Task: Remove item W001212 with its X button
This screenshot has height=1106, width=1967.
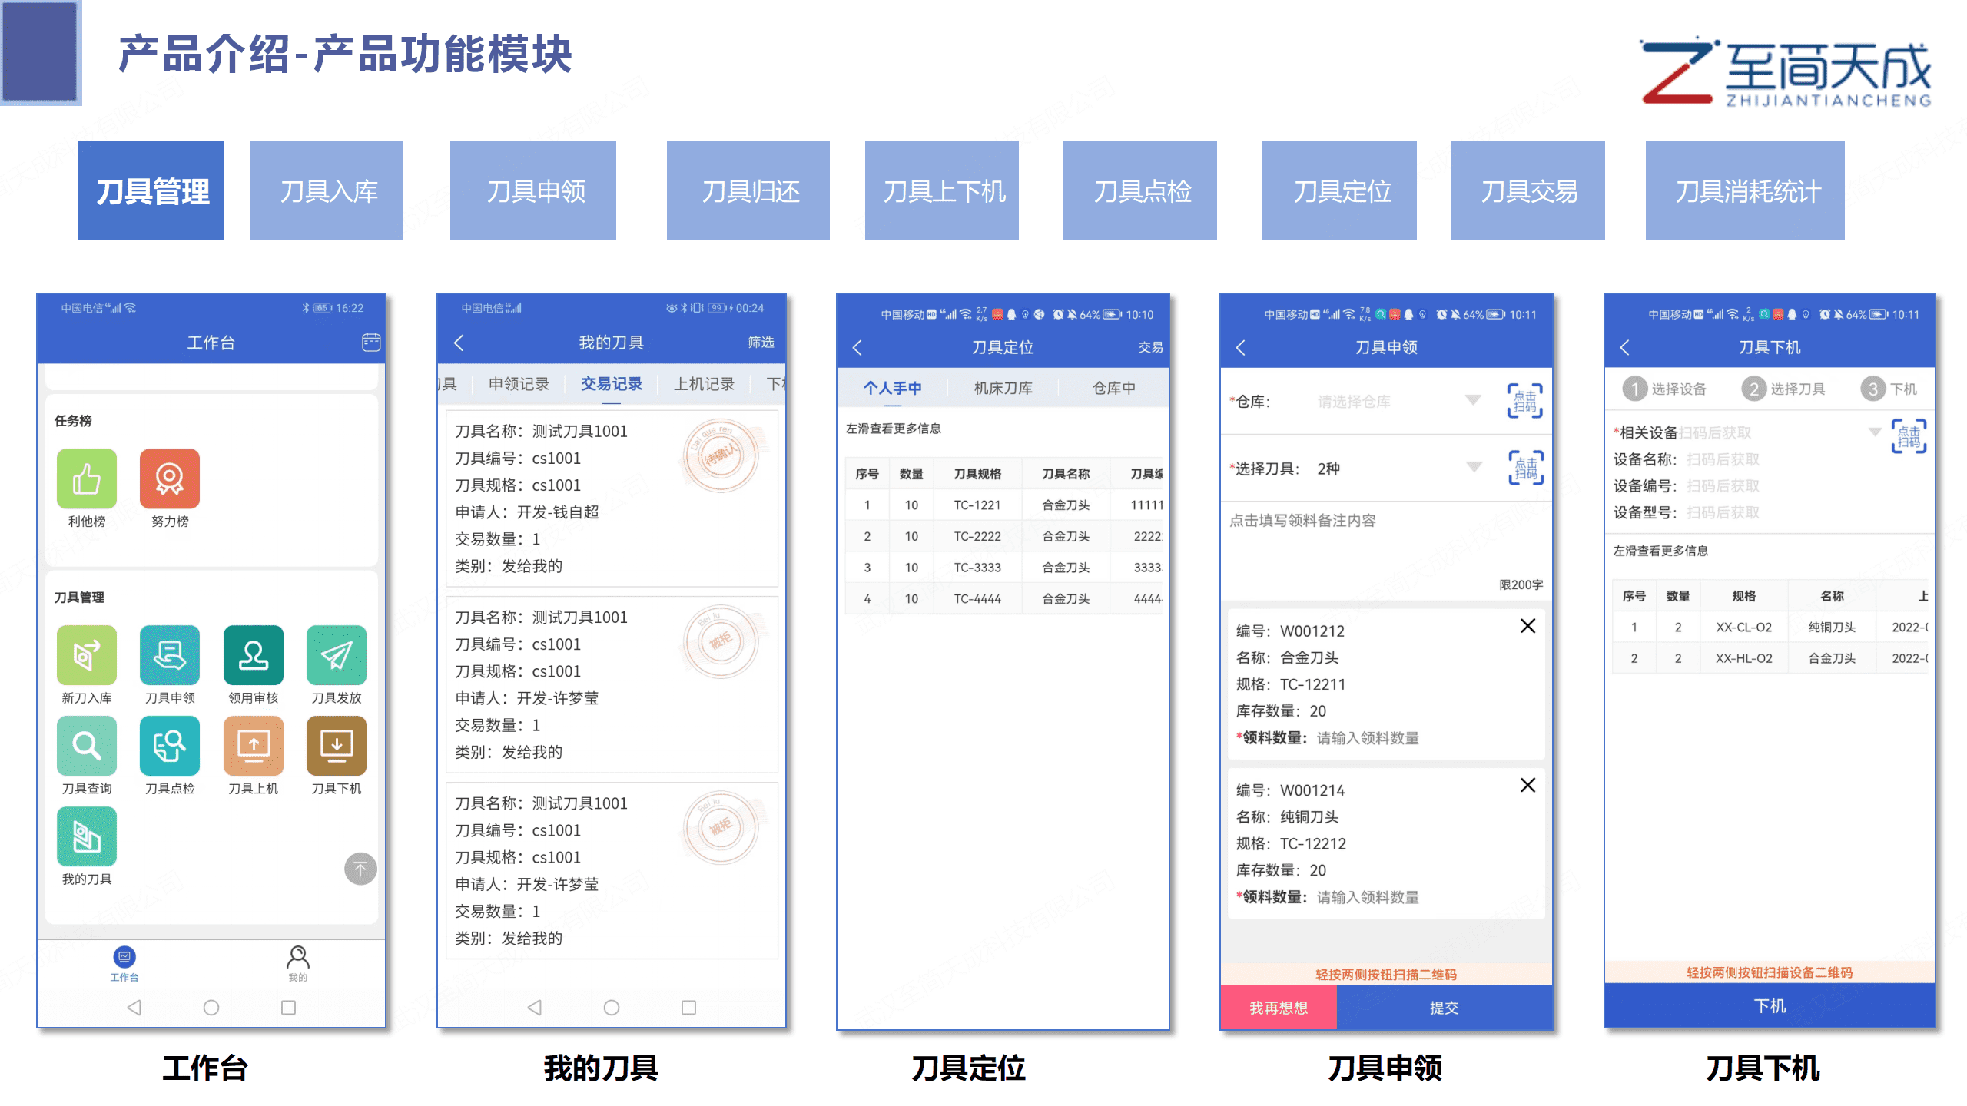Action: coord(1527,626)
